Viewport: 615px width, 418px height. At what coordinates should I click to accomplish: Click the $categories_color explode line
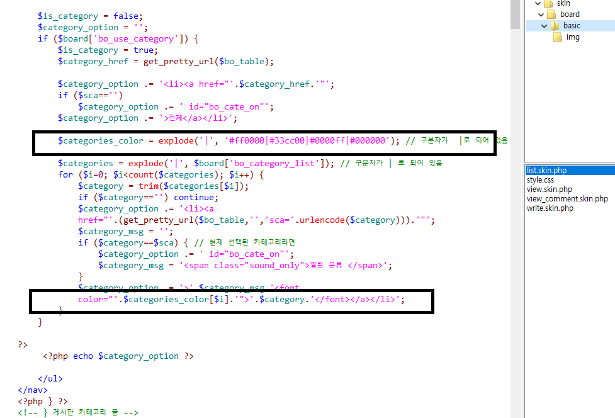283,141
